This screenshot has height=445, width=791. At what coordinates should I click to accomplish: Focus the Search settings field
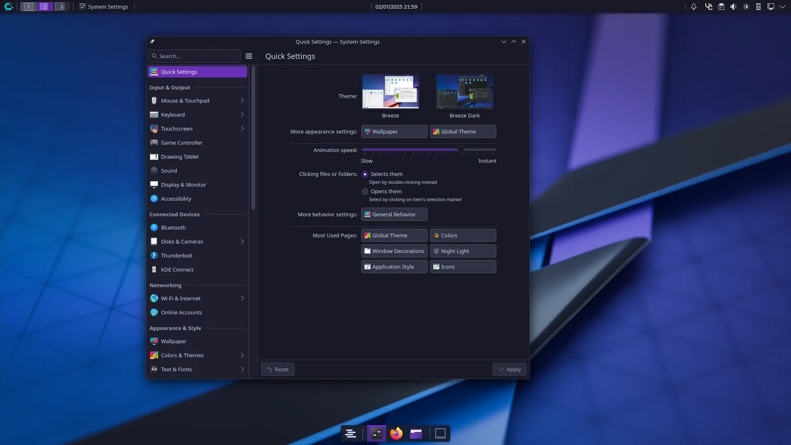(194, 56)
